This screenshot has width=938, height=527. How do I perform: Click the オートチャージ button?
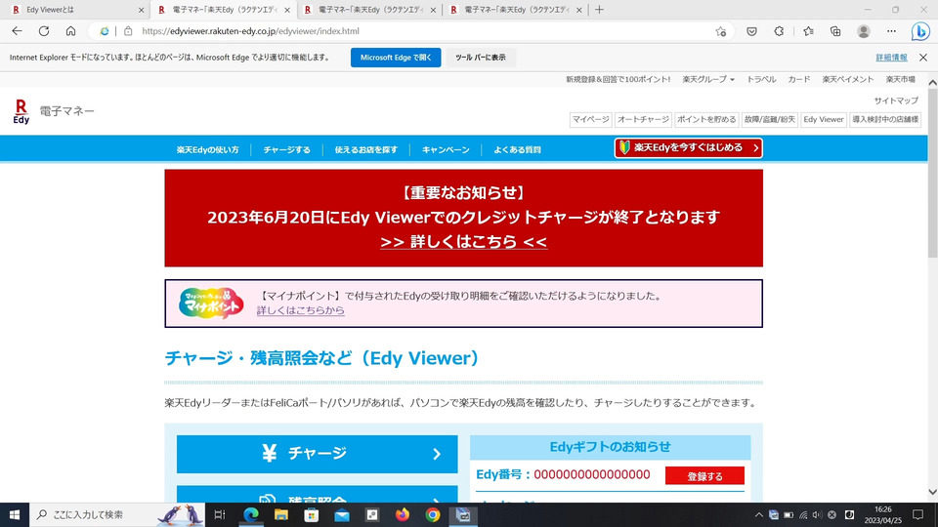[643, 119]
